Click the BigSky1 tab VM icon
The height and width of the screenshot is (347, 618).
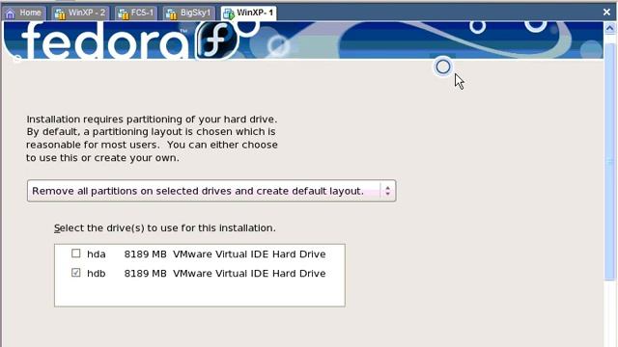tap(171, 13)
